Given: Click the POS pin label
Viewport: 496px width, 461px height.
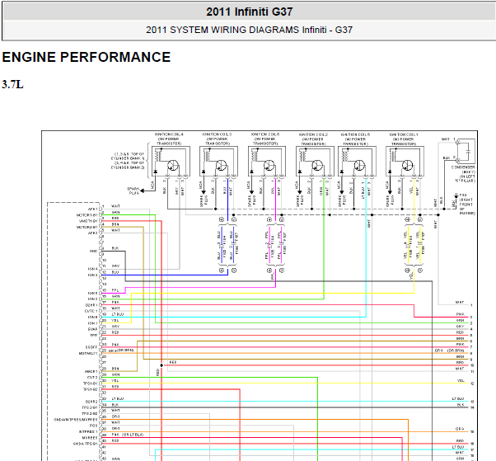Looking at the screenshot, I should coord(94,426).
